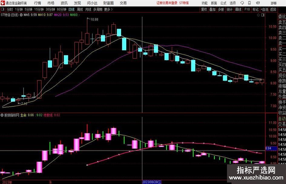This screenshot has height=184, width=286.
Task: Add stock with +自选 button
Action: [264, 9]
